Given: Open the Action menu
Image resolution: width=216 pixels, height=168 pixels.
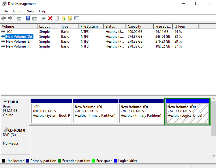Looking at the screenshot, I should 17,11.
